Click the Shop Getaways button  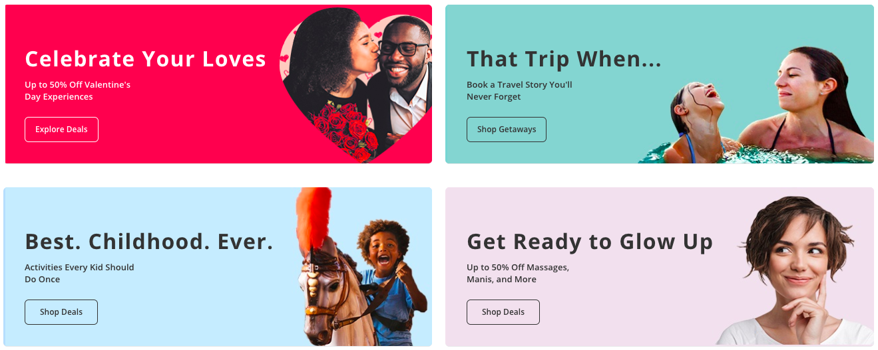[507, 130]
